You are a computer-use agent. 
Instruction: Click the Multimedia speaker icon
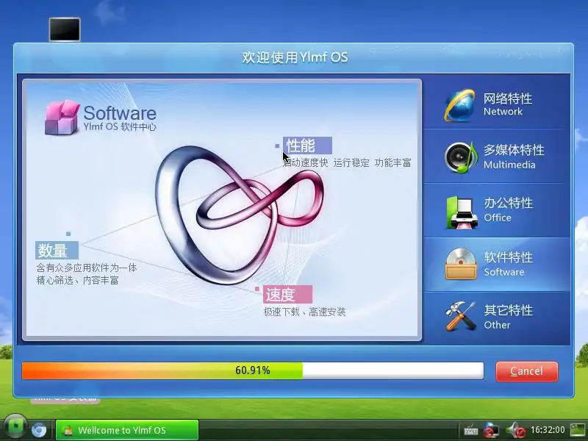461,157
